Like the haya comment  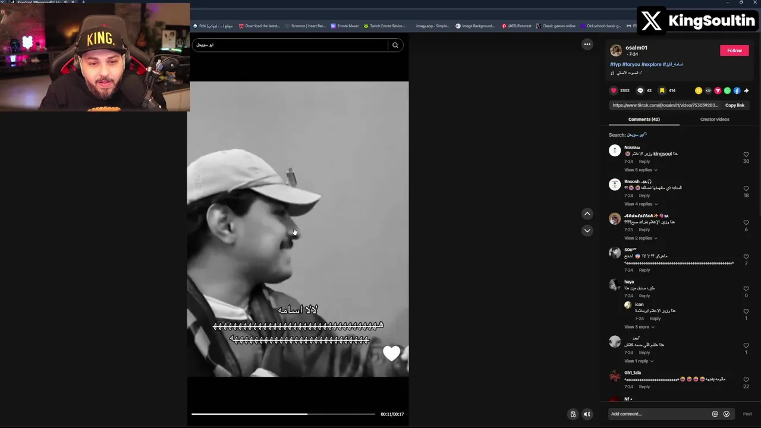click(746, 289)
